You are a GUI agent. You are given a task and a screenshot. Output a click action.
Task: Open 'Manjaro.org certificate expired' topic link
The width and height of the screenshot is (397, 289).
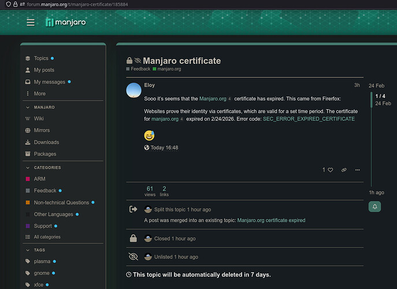[271, 220]
